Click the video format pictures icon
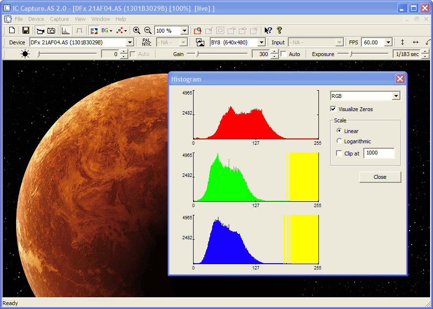Image resolution: width=433 pixels, height=309 pixels. (200, 42)
